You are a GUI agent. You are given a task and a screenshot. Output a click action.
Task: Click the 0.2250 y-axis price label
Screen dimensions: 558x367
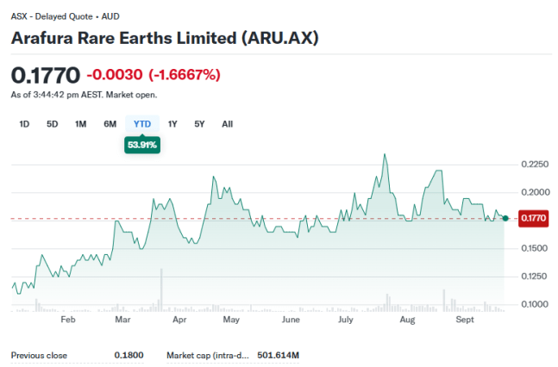[x=534, y=164]
